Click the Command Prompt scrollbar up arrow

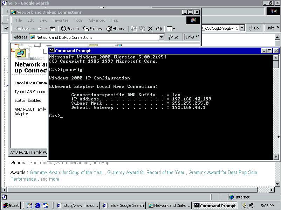[276, 58]
